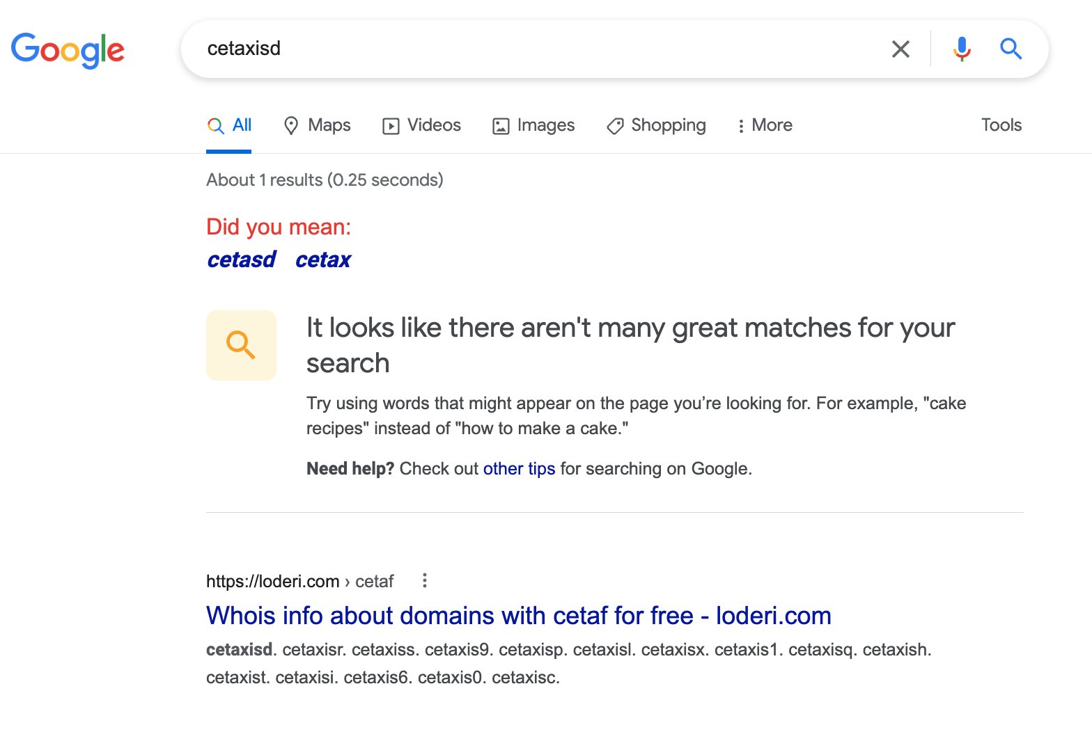Screen dimensions: 1092x732
Task: Open the Whois info loderi.com result title
Action: point(518,616)
